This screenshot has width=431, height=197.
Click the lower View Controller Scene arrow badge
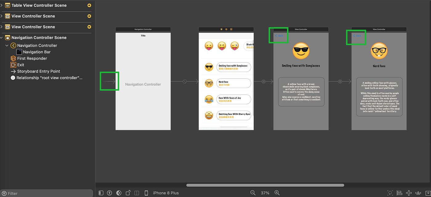pos(89,27)
